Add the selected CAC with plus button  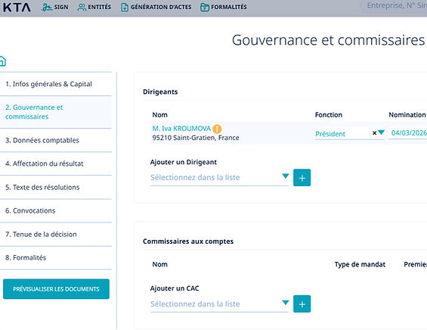302,304
